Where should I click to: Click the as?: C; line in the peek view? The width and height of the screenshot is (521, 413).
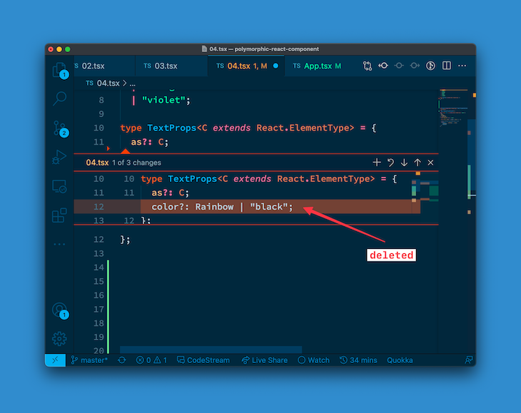tap(170, 193)
